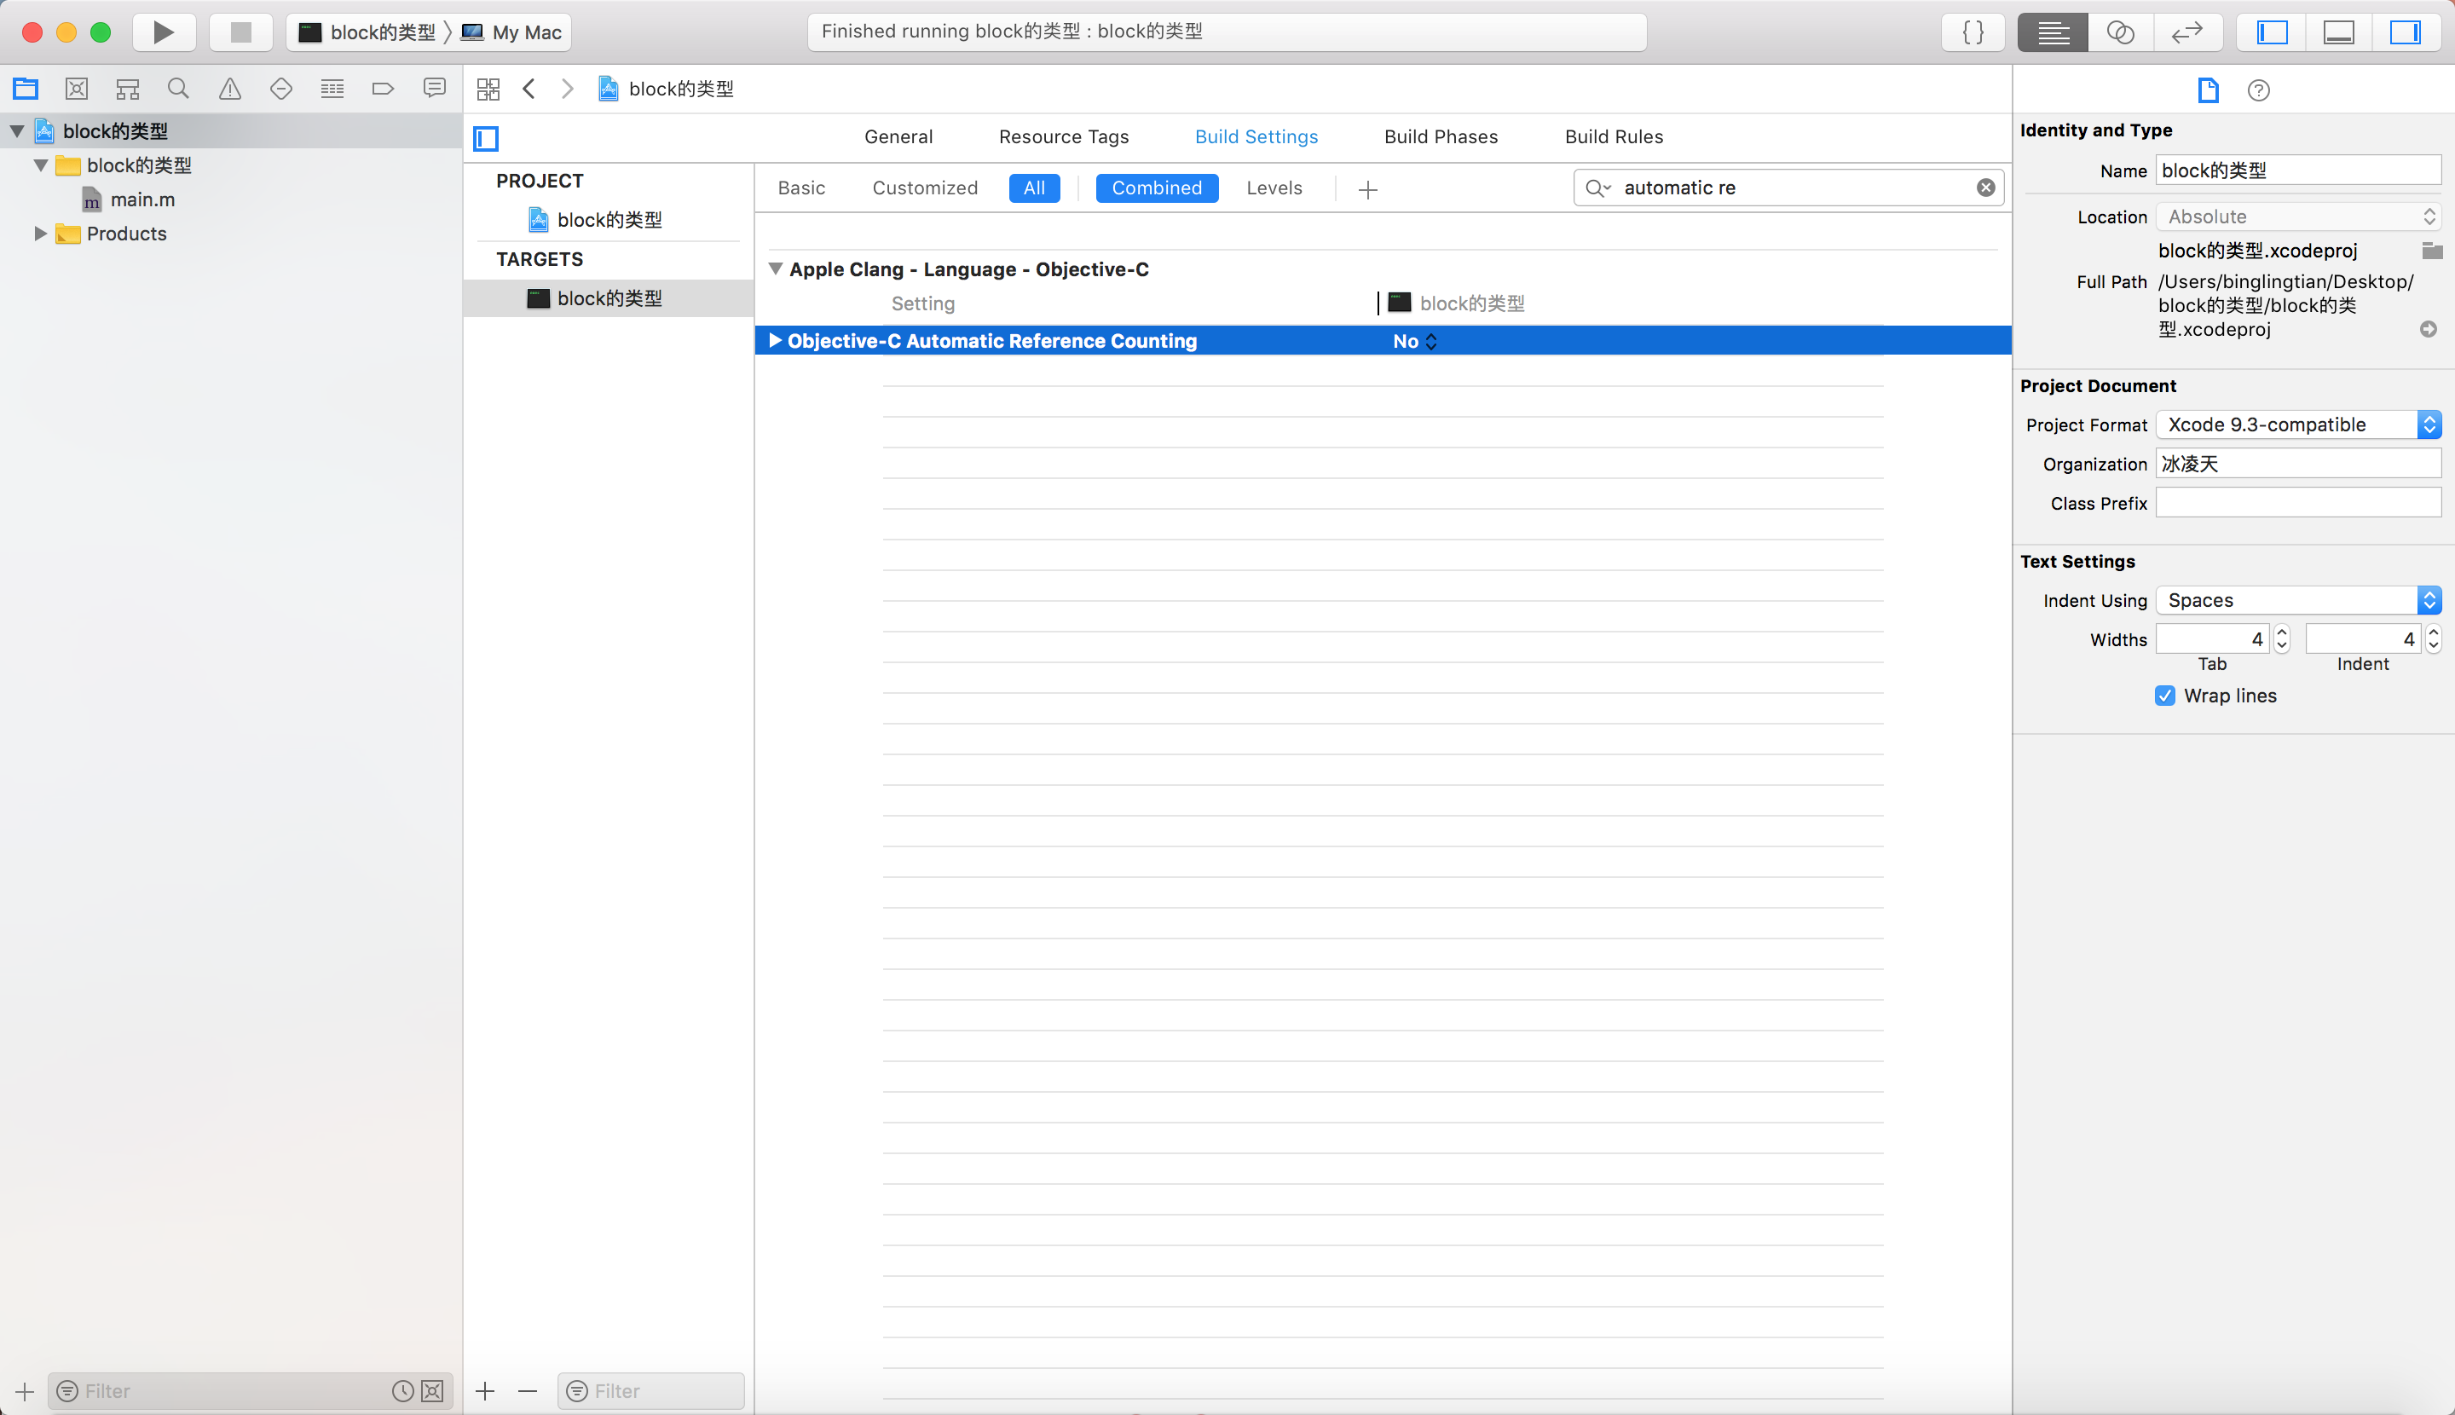This screenshot has height=1415, width=2455.
Task: Switch to the General tab
Action: [898, 137]
